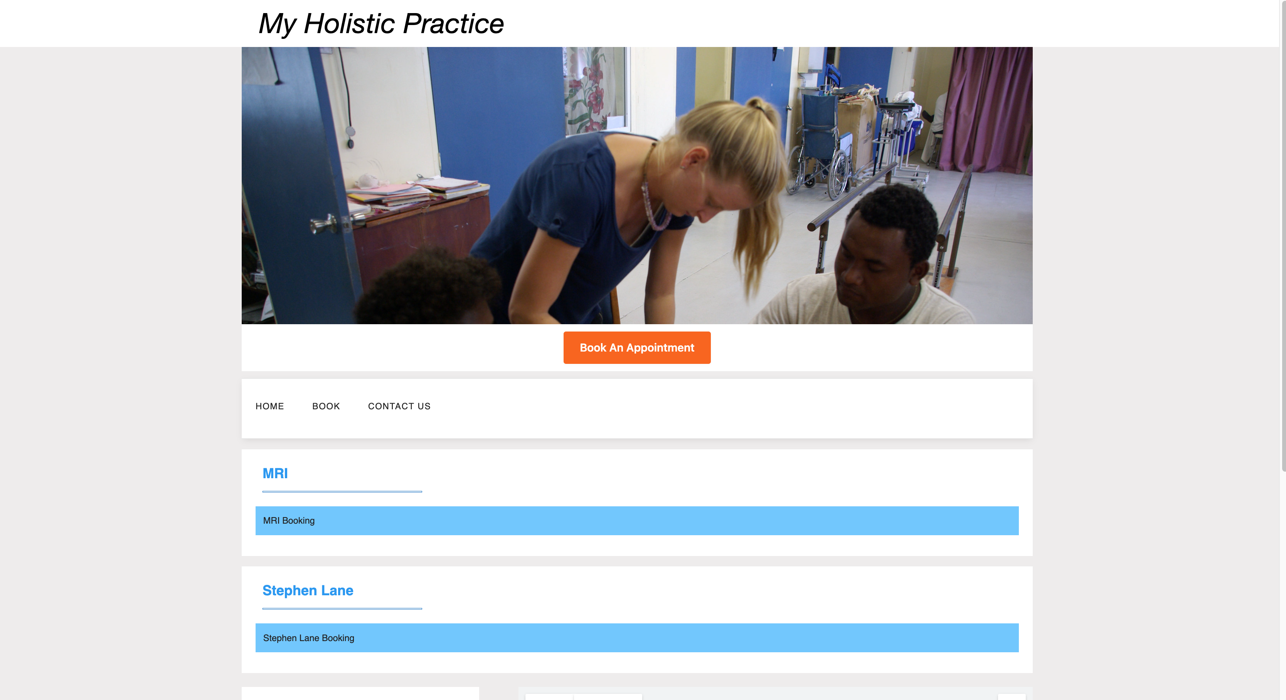
Task: Open the MRI Booking bar
Action: pyautogui.click(x=636, y=521)
